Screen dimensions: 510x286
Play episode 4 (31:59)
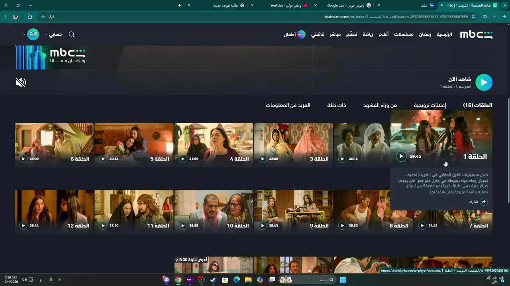(183, 159)
